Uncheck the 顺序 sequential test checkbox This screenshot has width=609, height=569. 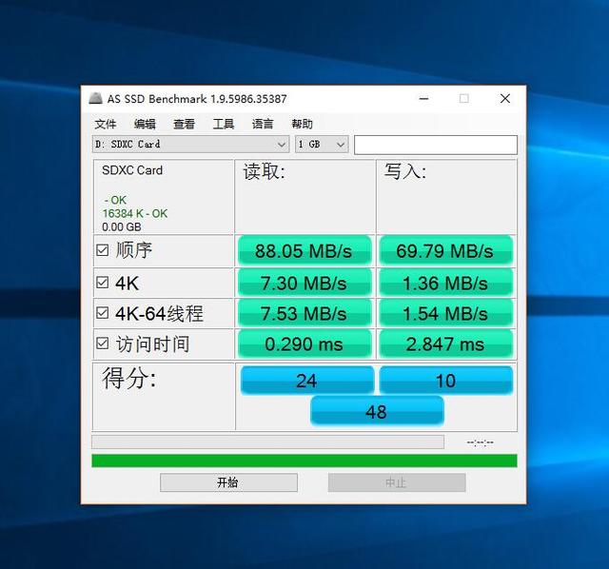click(x=102, y=250)
